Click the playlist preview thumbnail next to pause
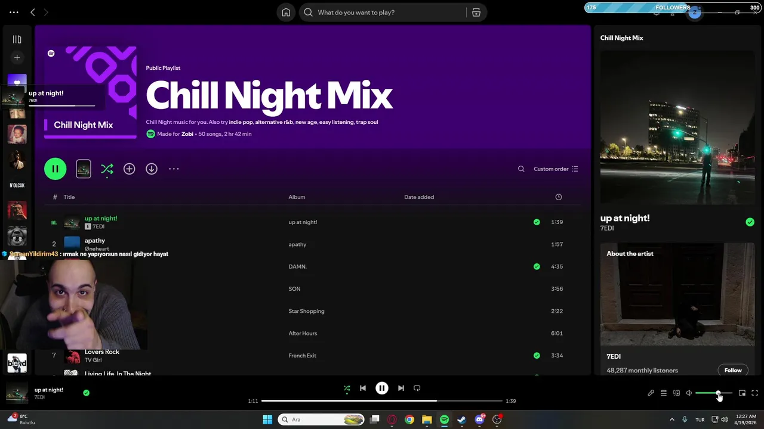This screenshot has height=429, width=764. [84, 169]
